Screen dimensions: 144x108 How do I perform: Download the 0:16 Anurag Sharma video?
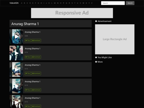pos(36,57)
